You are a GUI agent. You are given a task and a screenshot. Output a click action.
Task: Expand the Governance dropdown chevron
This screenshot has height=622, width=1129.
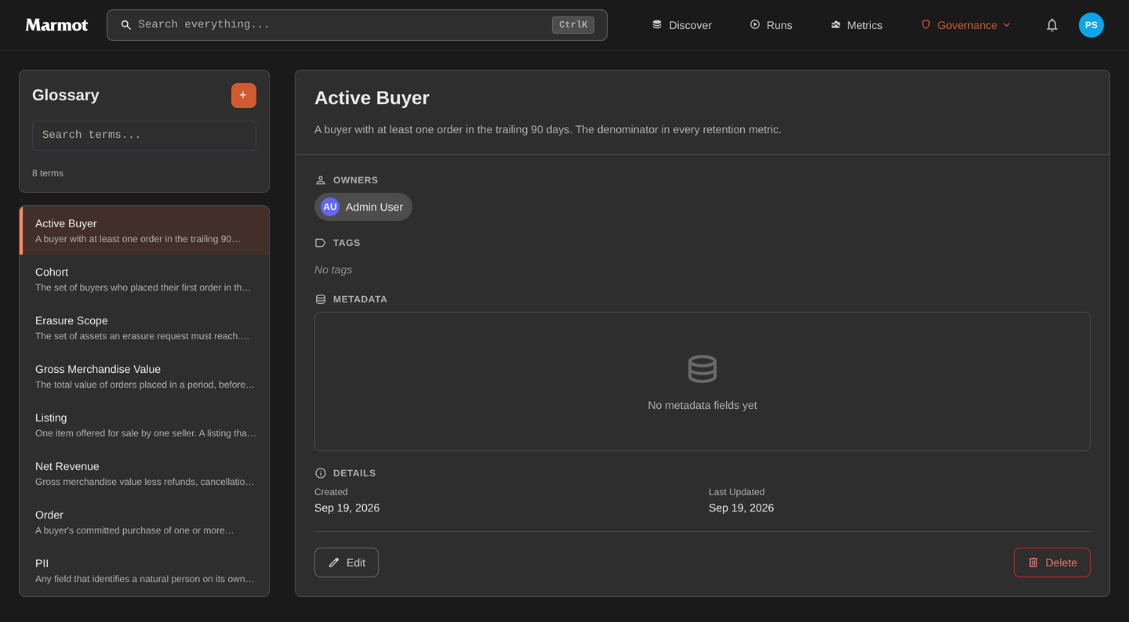[x=1007, y=25]
